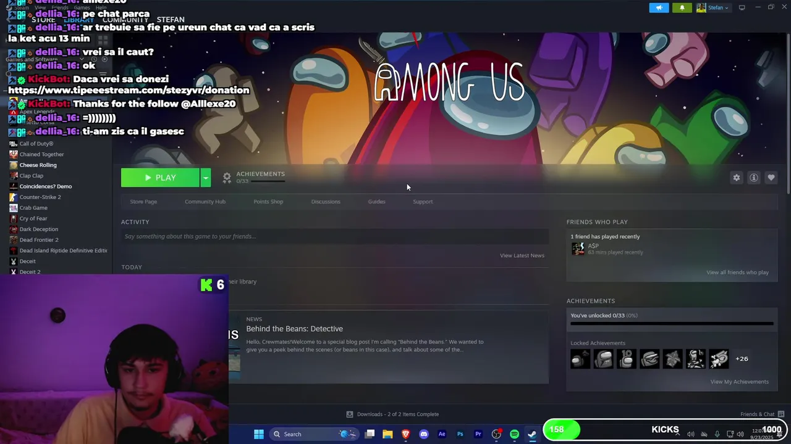Select the third locked achievement icon
The height and width of the screenshot is (444, 791).
pyautogui.click(x=627, y=359)
